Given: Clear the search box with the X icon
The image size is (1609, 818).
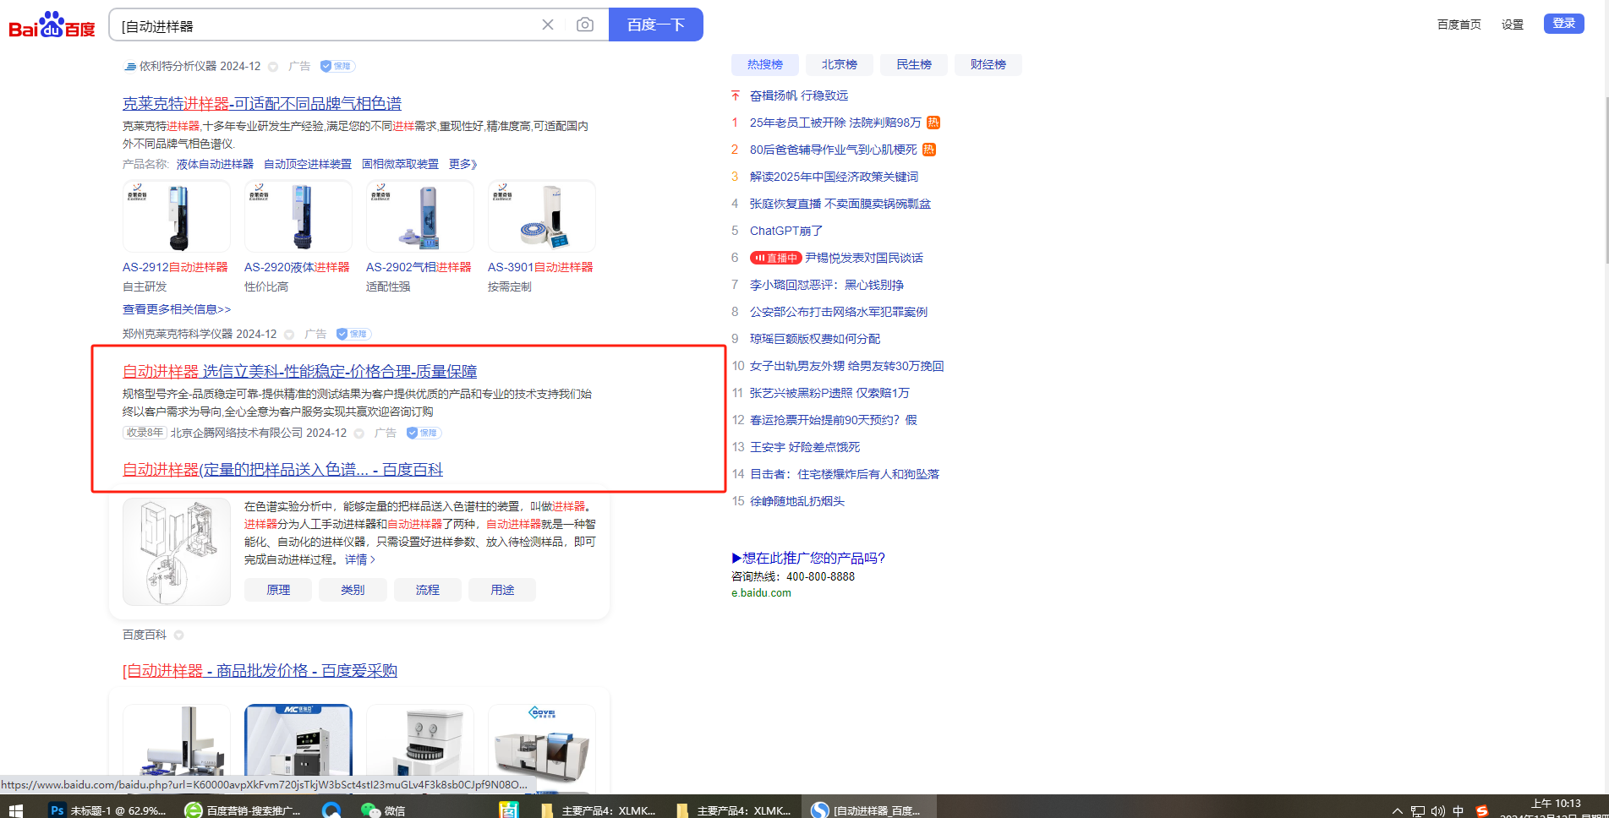Looking at the screenshot, I should click(548, 25).
